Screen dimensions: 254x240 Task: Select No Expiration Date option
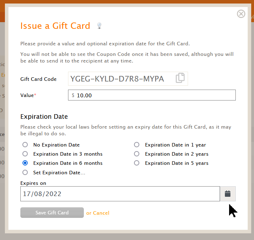coord(25,144)
